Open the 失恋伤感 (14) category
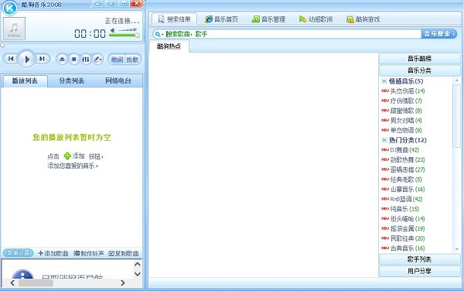The image size is (464, 291). click(x=408, y=91)
